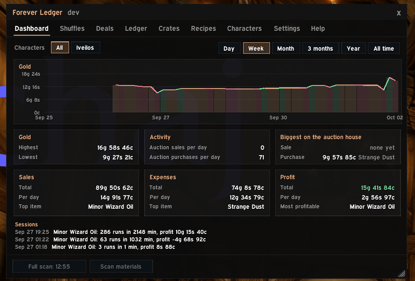The height and width of the screenshot is (281, 415).
Task: Open the Deals tab
Action: [105, 29]
